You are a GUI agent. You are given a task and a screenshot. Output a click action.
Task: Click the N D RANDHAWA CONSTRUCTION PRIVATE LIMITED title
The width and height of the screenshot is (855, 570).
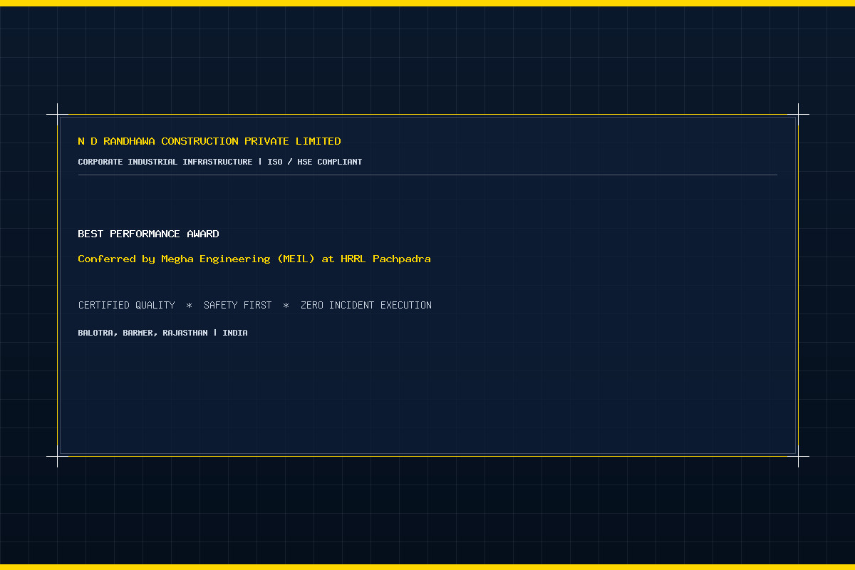[209, 141]
